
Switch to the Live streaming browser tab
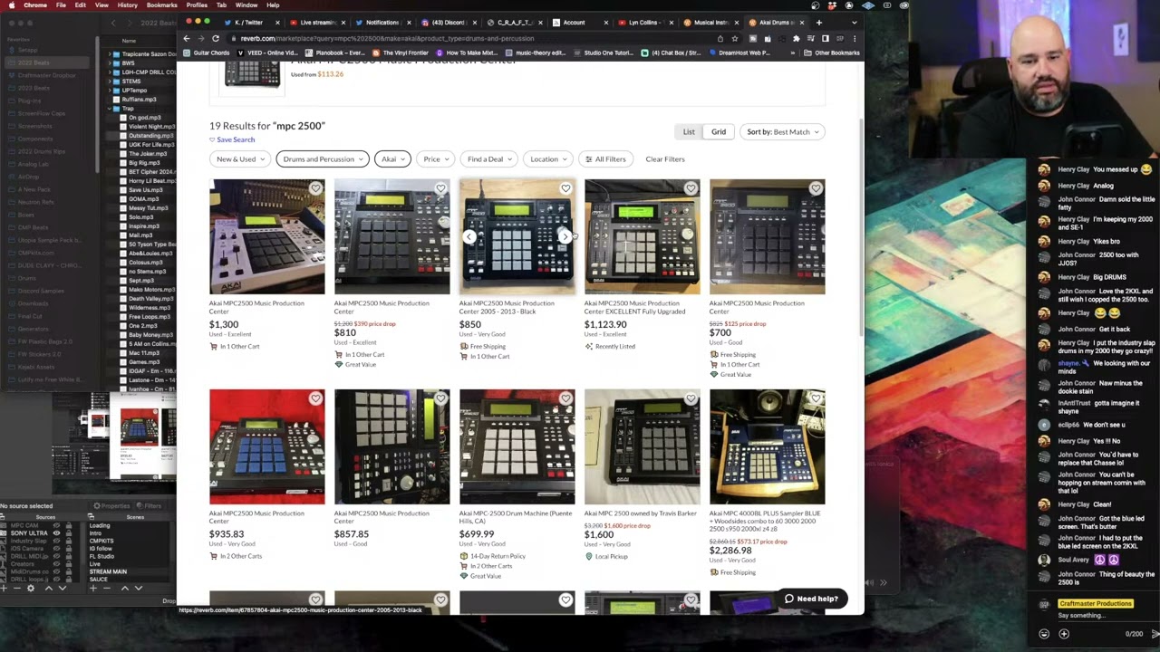(x=316, y=22)
